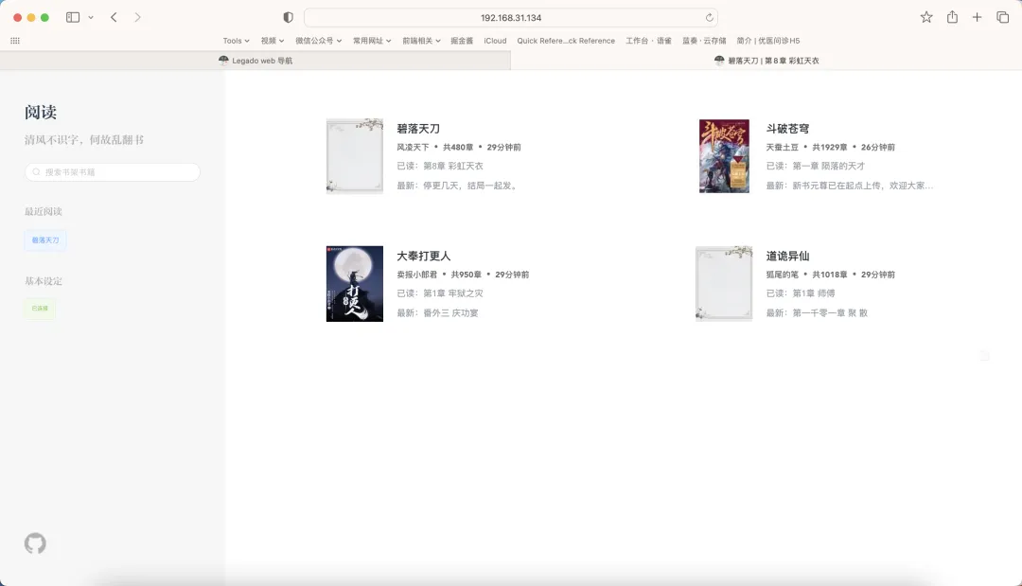Click the 基本设定 section label
Image resolution: width=1022 pixels, height=586 pixels.
pos(43,281)
